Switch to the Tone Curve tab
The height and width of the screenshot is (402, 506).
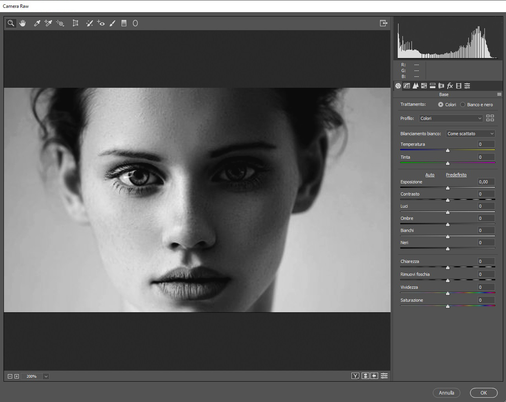(x=407, y=86)
